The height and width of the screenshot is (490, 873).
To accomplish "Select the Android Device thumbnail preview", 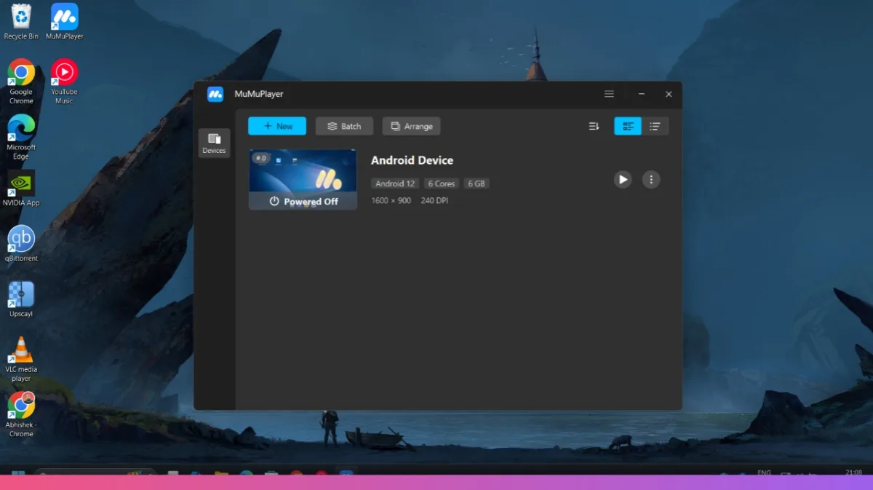I will 303,180.
